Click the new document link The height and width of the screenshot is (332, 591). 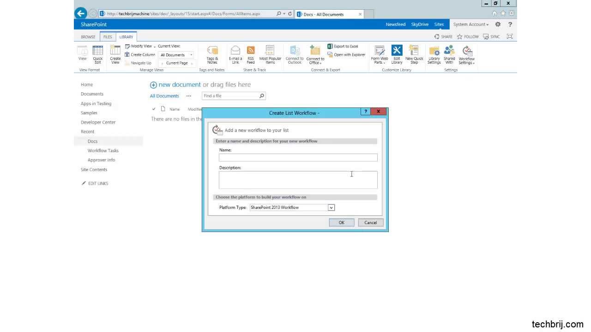[x=179, y=84]
